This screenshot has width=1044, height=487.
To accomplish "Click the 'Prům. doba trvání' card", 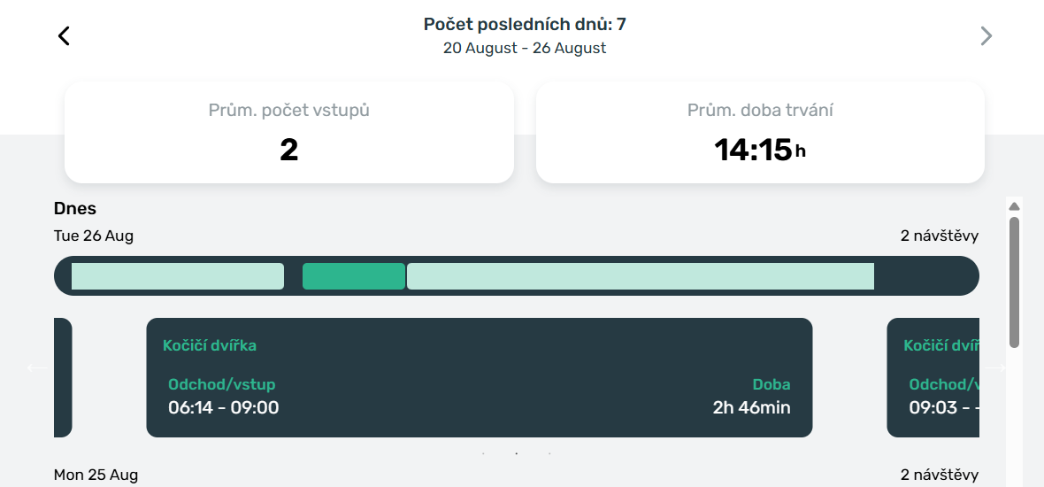I will (760, 133).
